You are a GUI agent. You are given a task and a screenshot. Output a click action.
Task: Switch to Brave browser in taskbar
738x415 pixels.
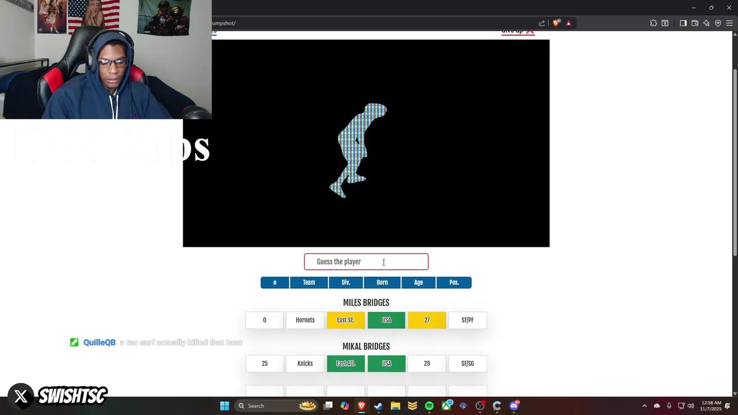tap(362, 406)
